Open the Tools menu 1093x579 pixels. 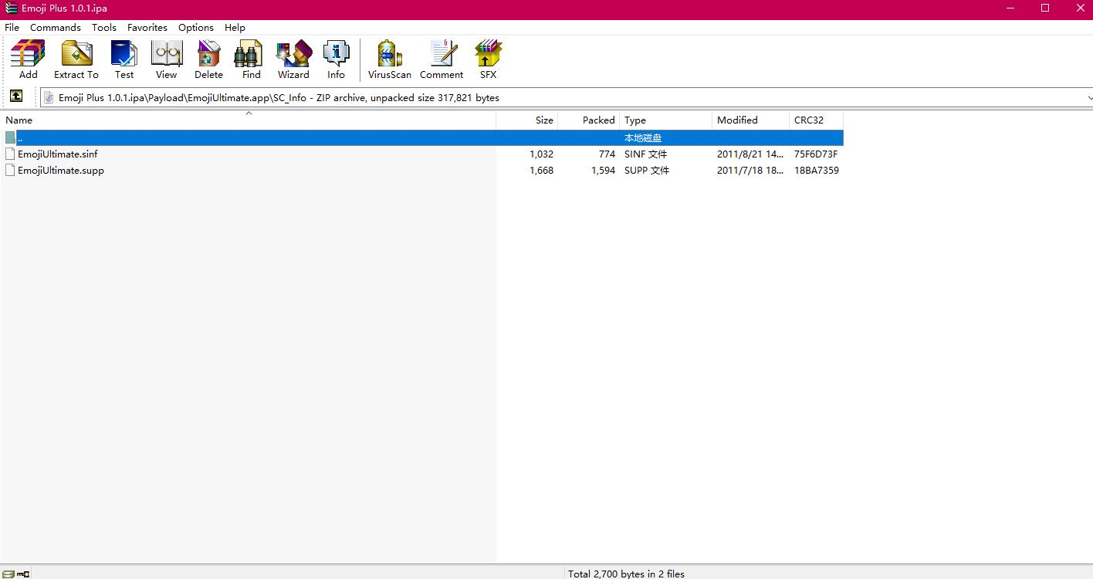pos(104,27)
